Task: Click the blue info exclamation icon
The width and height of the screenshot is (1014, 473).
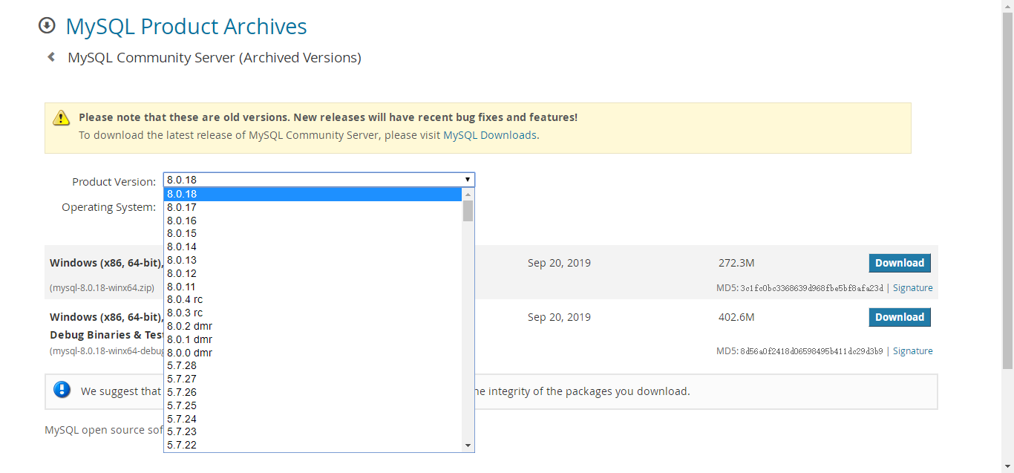Action: 62,390
